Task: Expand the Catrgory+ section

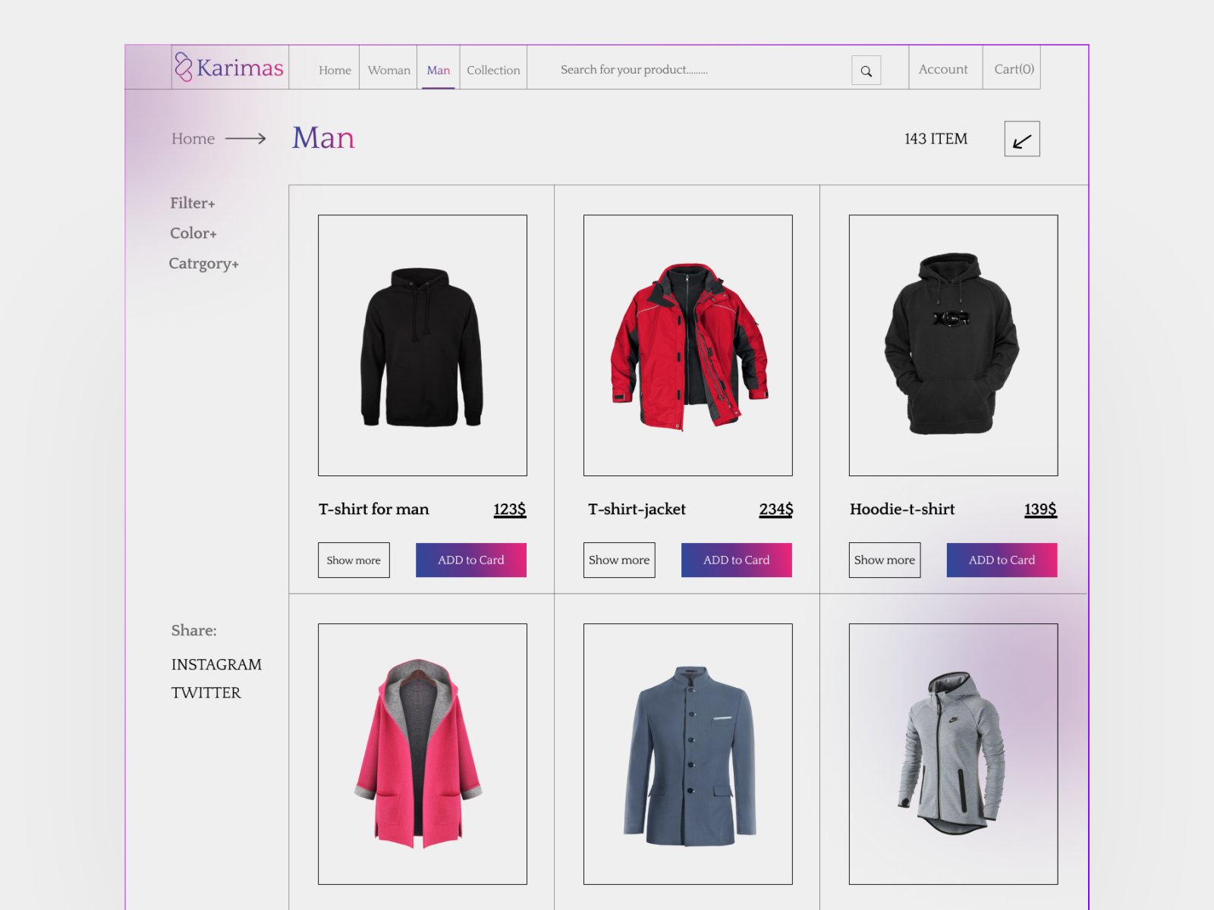Action: pyautogui.click(x=203, y=263)
